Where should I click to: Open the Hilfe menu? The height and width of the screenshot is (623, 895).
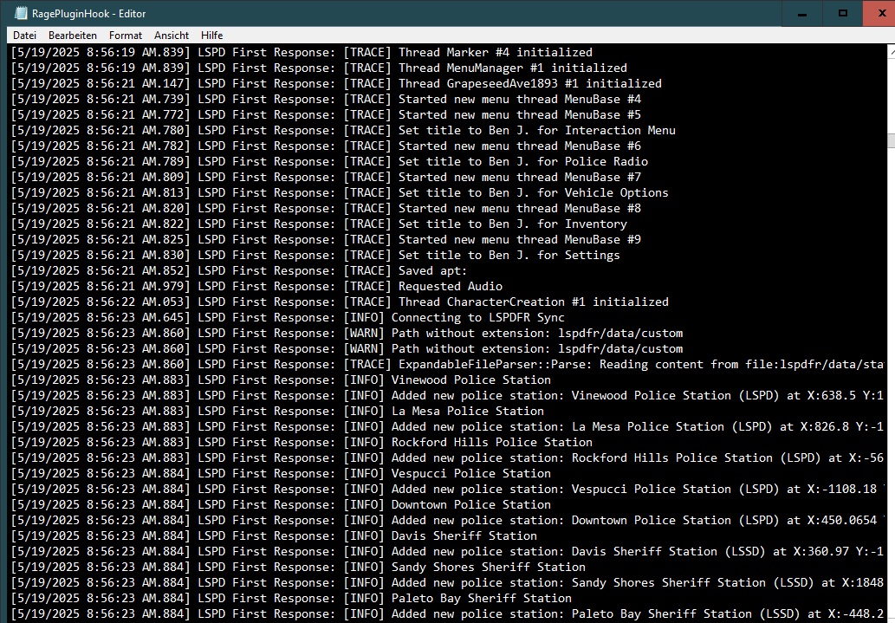pyautogui.click(x=211, y=36)
